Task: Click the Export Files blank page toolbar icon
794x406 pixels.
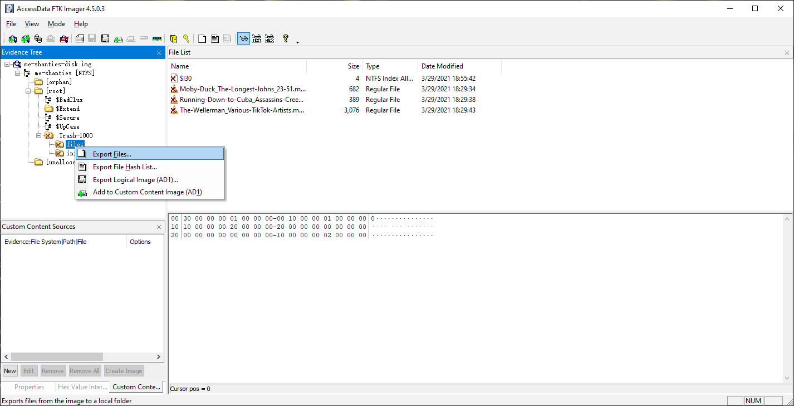Action: point(202,38)
